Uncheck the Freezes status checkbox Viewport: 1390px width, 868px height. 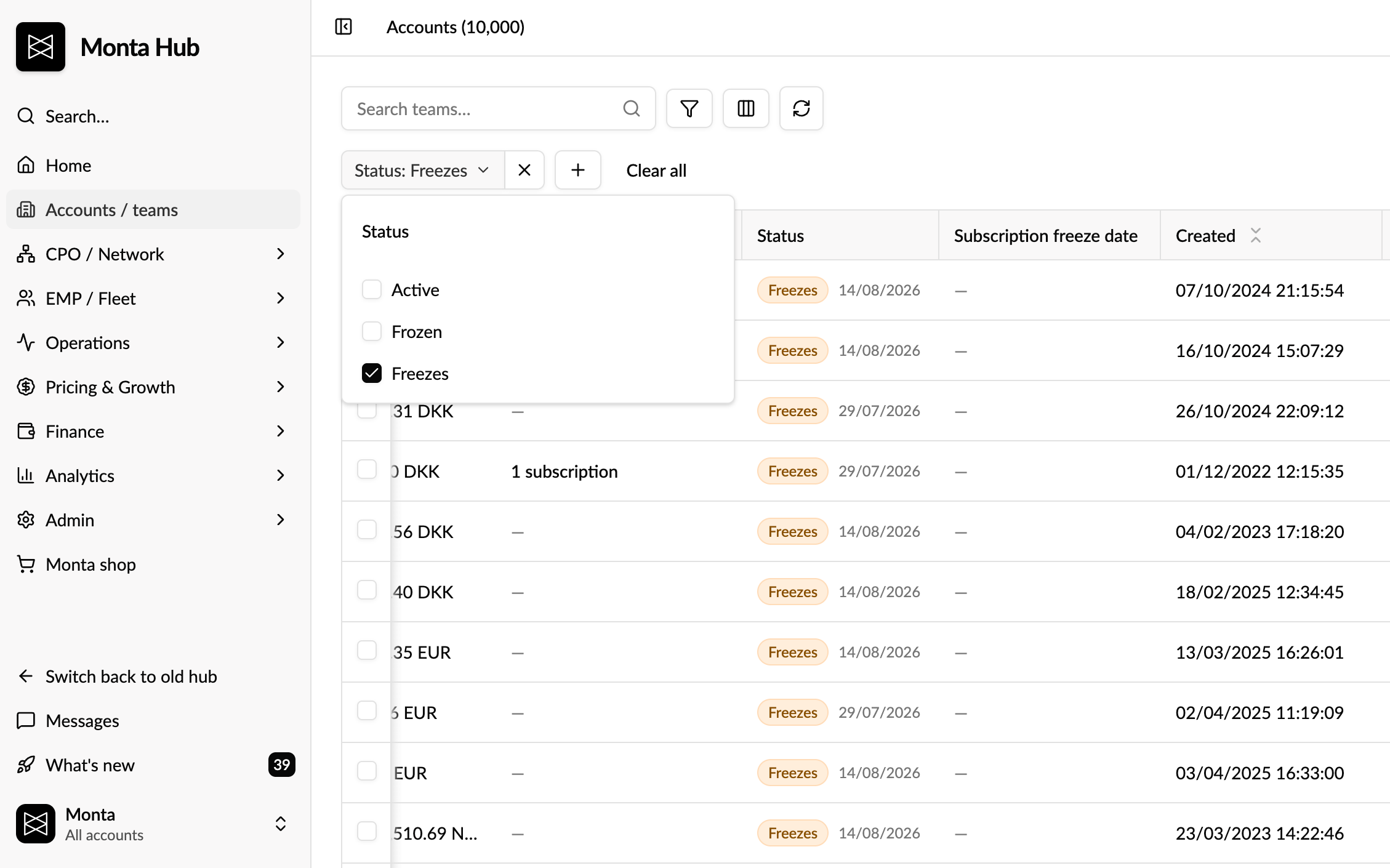point(372,373)
